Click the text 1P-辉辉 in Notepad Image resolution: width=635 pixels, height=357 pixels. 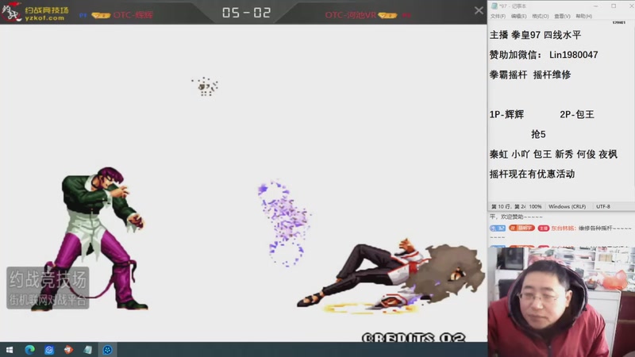click(506, 114)
